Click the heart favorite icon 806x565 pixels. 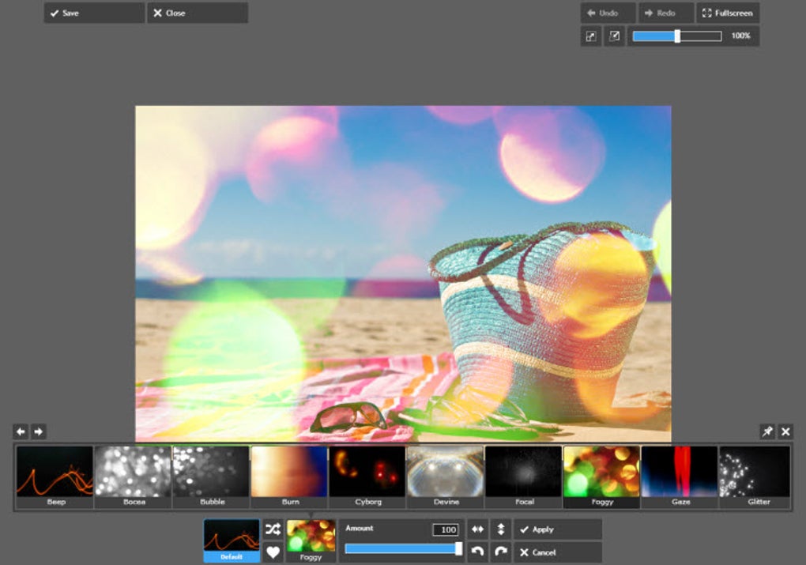click(273, 552)
